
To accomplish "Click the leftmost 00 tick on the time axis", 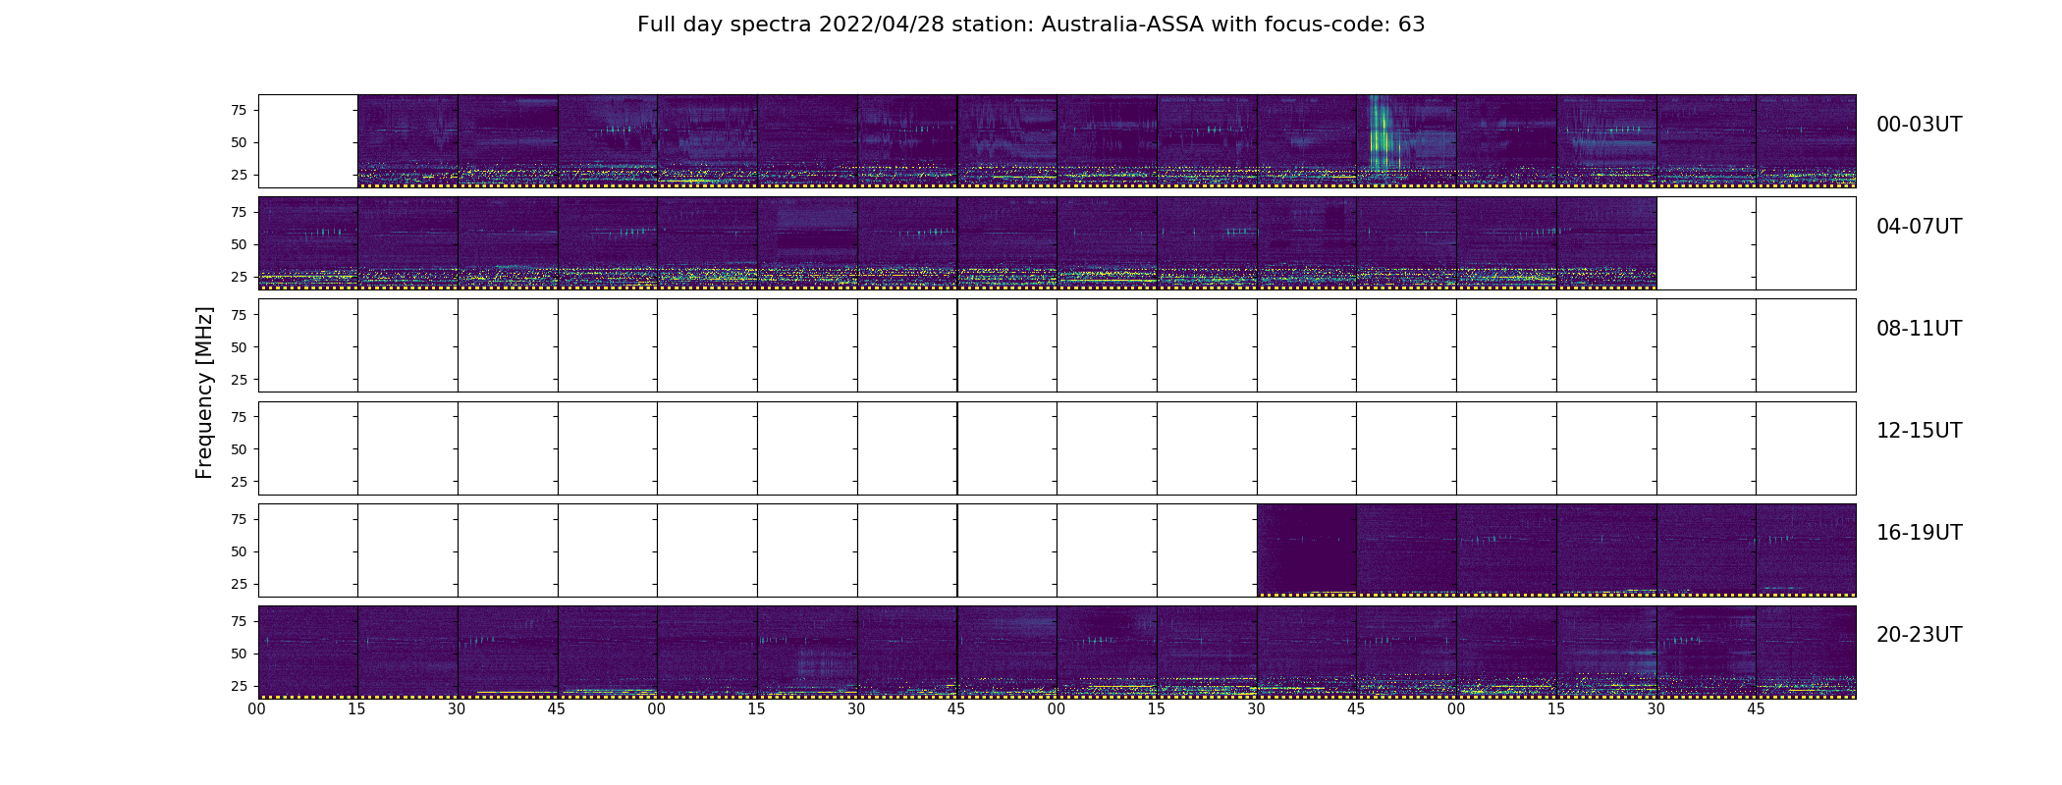I will tap(257, 709).
